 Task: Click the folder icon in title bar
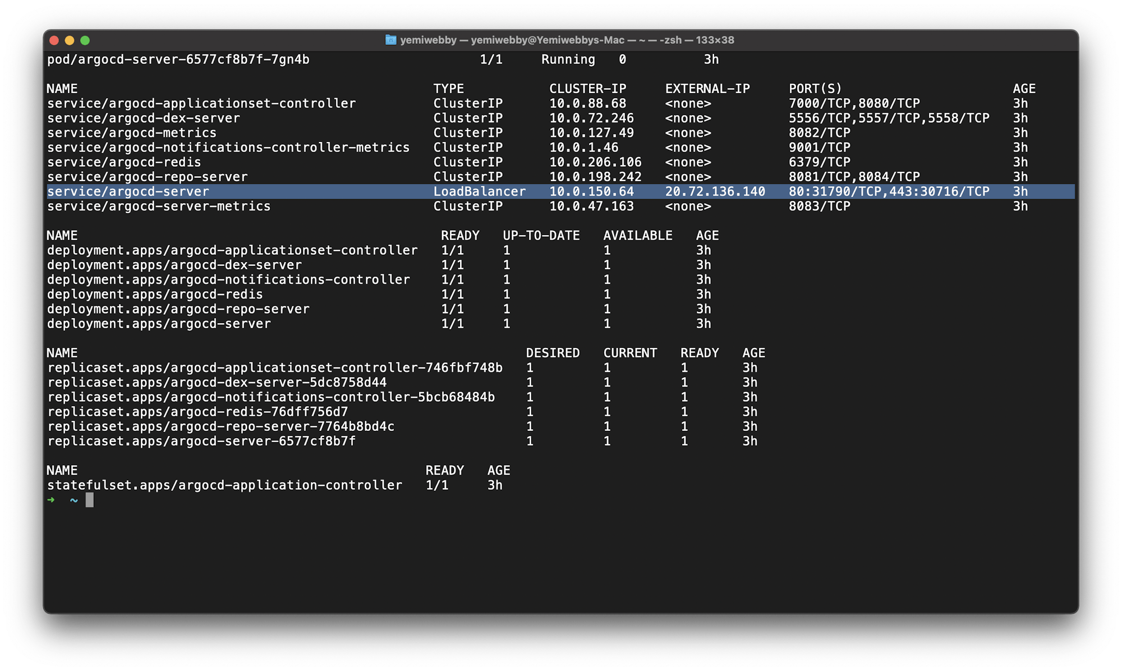tap(390, 40)
